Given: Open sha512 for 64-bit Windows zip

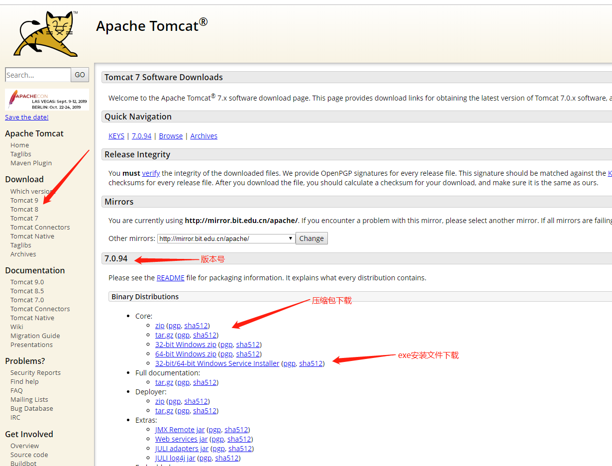Looking at the screenshot, I should pos(248,354).
